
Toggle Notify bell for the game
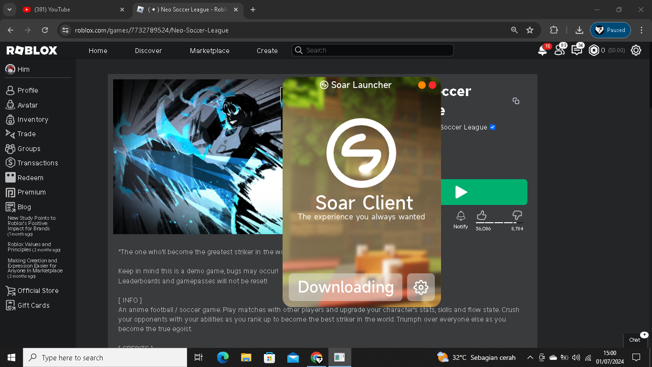click(x=461, y=220)
